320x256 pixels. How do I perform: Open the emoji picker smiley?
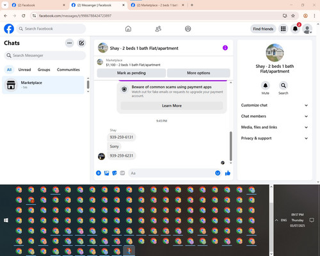pyautogui.click(x=218, y=173)
